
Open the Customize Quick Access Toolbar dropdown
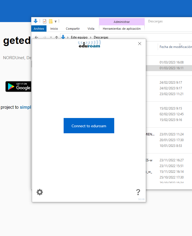point(55,21)
